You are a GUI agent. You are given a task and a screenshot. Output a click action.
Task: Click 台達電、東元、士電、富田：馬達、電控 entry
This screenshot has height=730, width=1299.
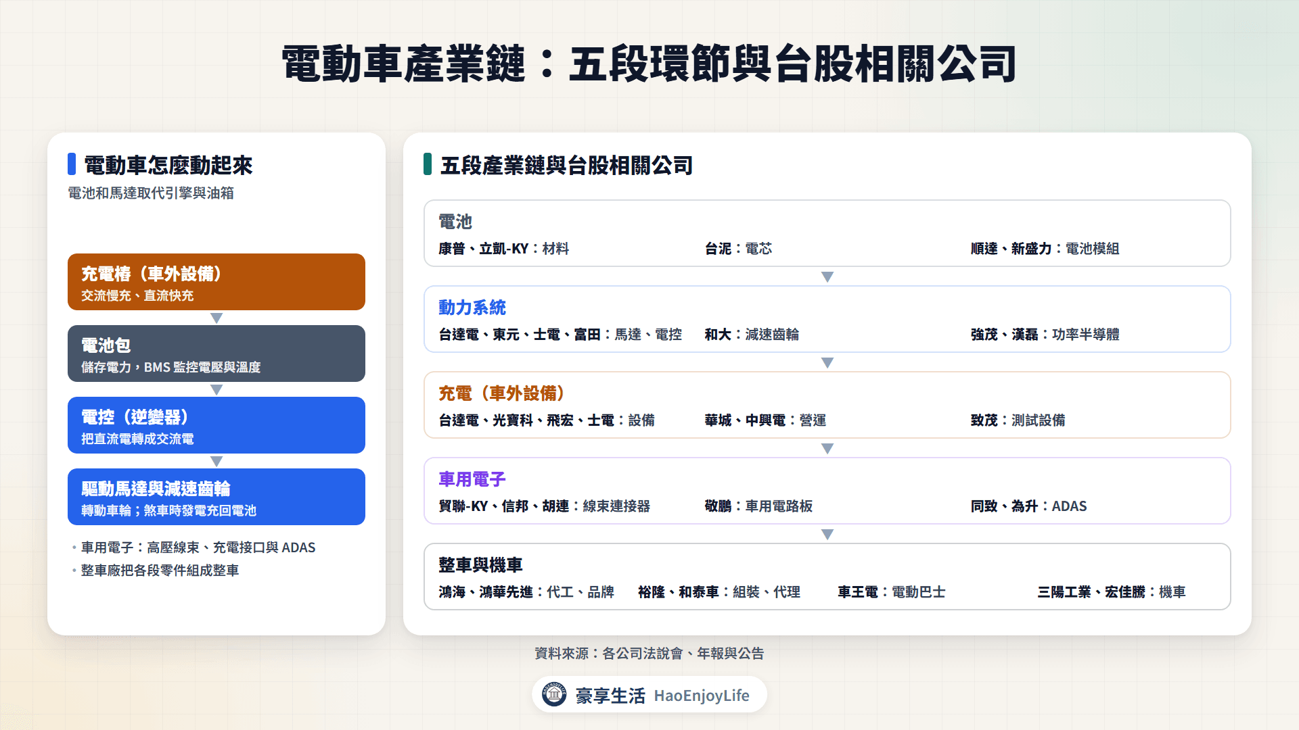560,335
